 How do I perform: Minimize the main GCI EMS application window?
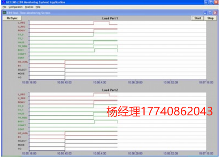206,2
